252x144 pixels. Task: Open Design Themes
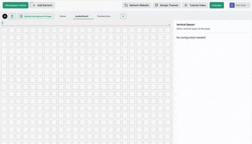click(167, 5)
